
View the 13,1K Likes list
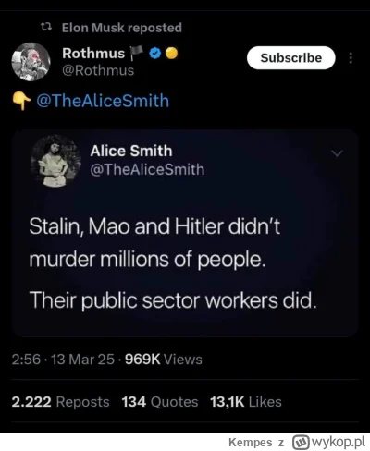(246, 402)
